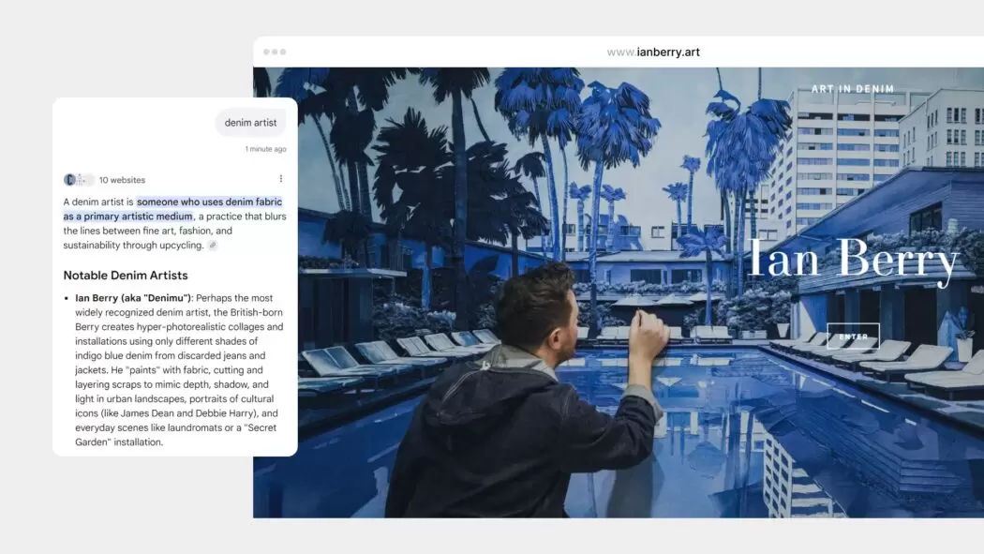Click the AI assistant avatar icon
984x554 pixels.
69,179
